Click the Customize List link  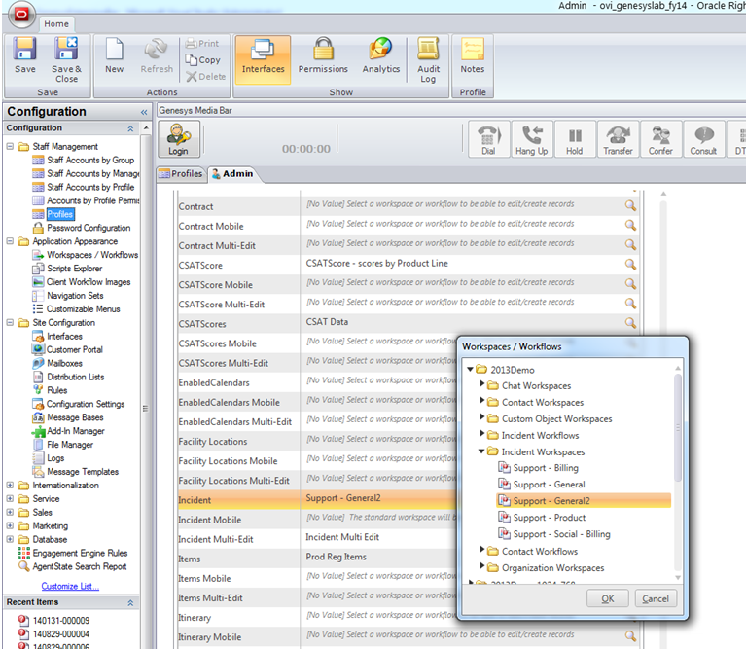pyautogui.click(x=70, y=586)
